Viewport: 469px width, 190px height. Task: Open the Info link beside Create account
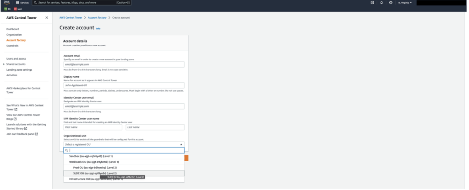98,29
